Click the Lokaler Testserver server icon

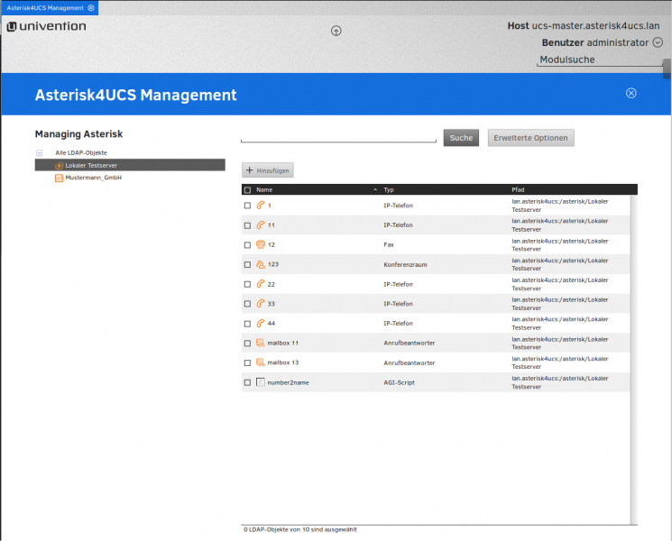[60, 165]
